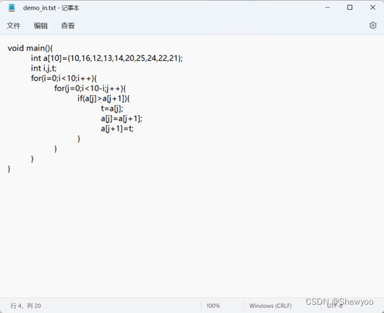
Task: Minimize the Notepad window
Action: pos(327,8)
